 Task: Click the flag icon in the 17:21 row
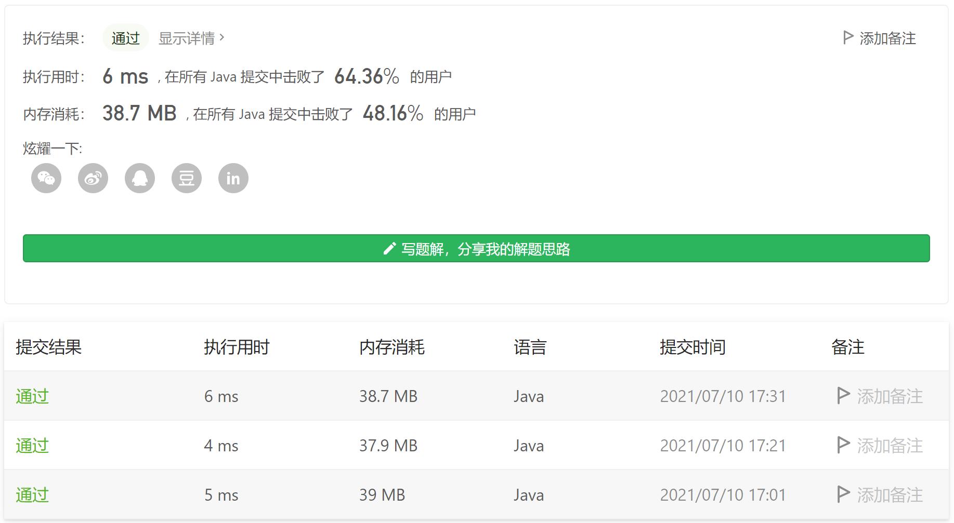(x=843, y=445)
